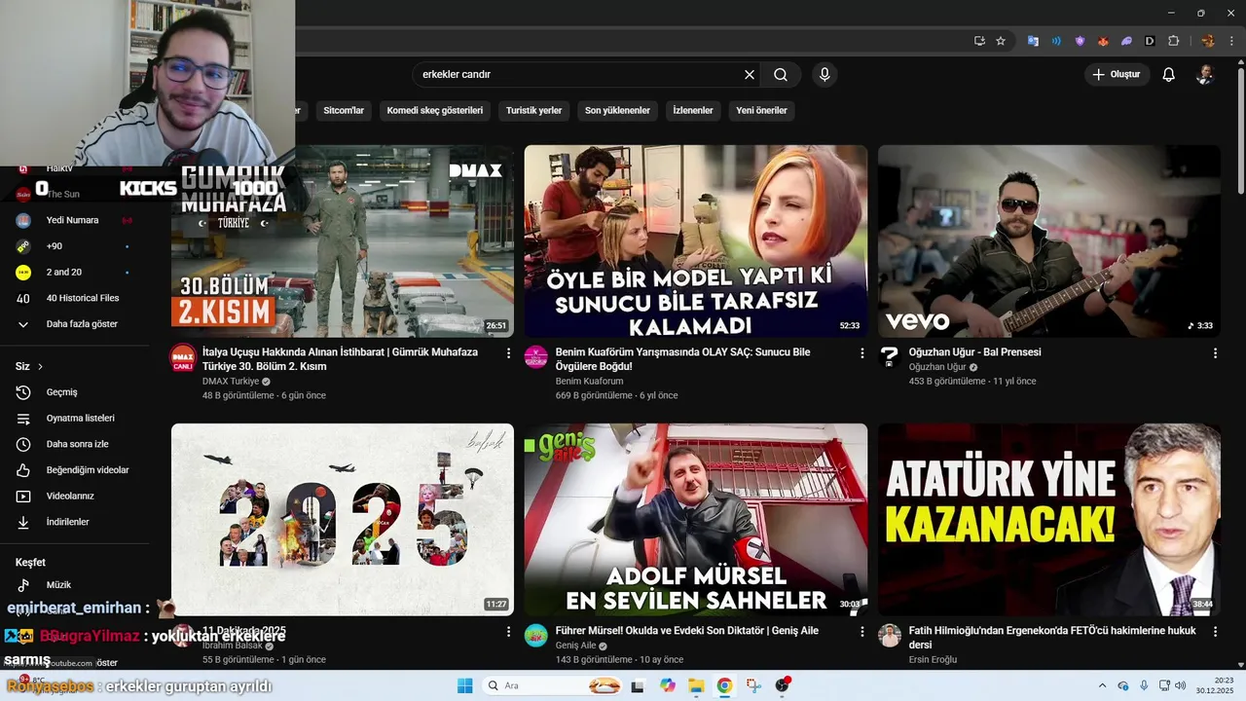Open the MetaMask fox extension
This screenshot has width=1246, height=701.
[1103, 41]
